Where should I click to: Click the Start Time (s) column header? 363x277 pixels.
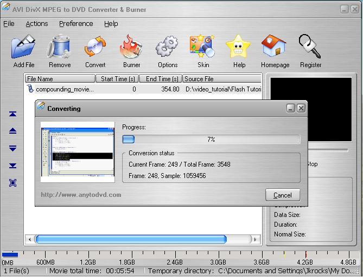[117, 78]
